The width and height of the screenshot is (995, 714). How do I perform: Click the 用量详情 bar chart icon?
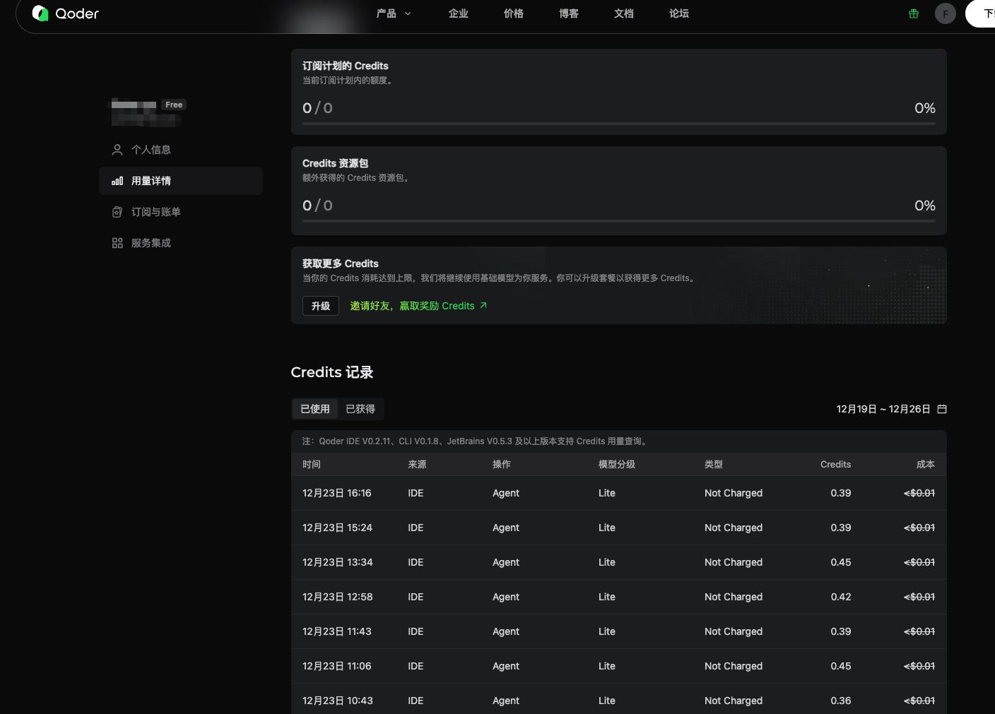[117, 181]
